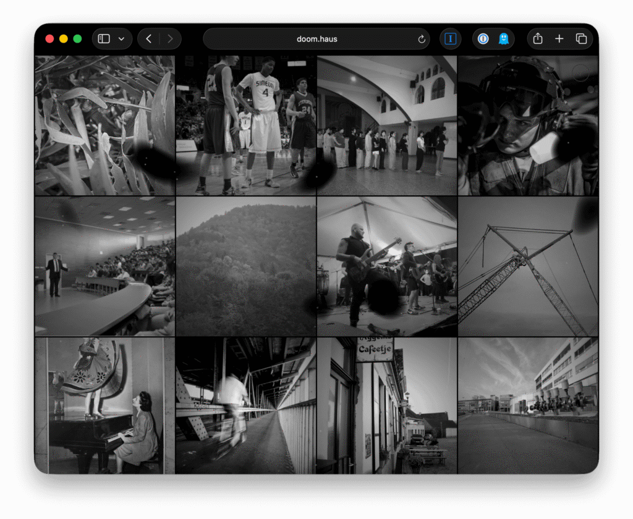Go forward to the next page

(x=170, y=39)
